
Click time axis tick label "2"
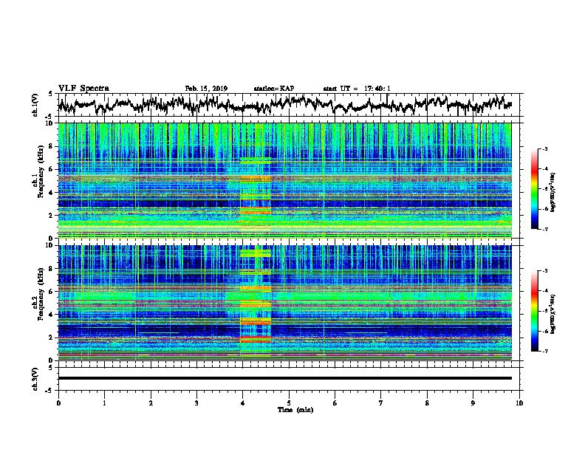tap(151, 403)
